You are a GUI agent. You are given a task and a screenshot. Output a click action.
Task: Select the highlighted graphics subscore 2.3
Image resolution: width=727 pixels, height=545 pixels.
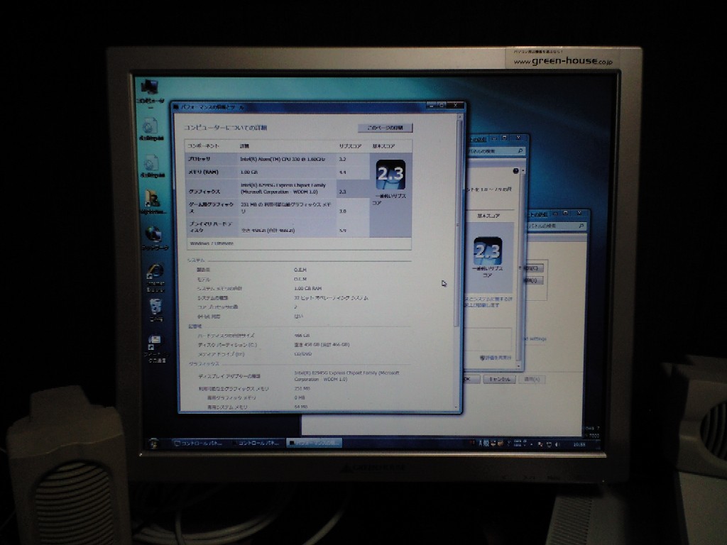tap(343, 192)
